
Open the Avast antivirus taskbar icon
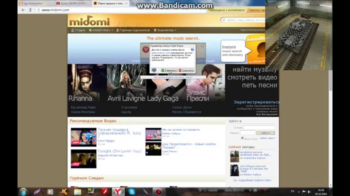coord(64,192)
